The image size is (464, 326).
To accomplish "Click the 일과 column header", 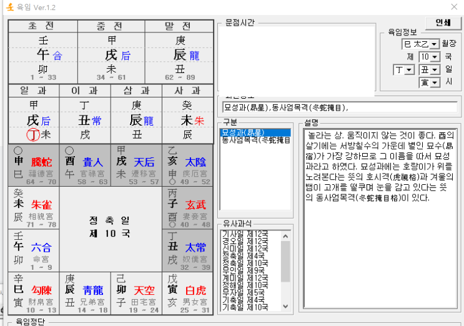I will click(34, 91).
